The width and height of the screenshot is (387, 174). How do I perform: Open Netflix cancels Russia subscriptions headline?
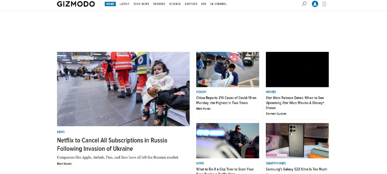112,145
